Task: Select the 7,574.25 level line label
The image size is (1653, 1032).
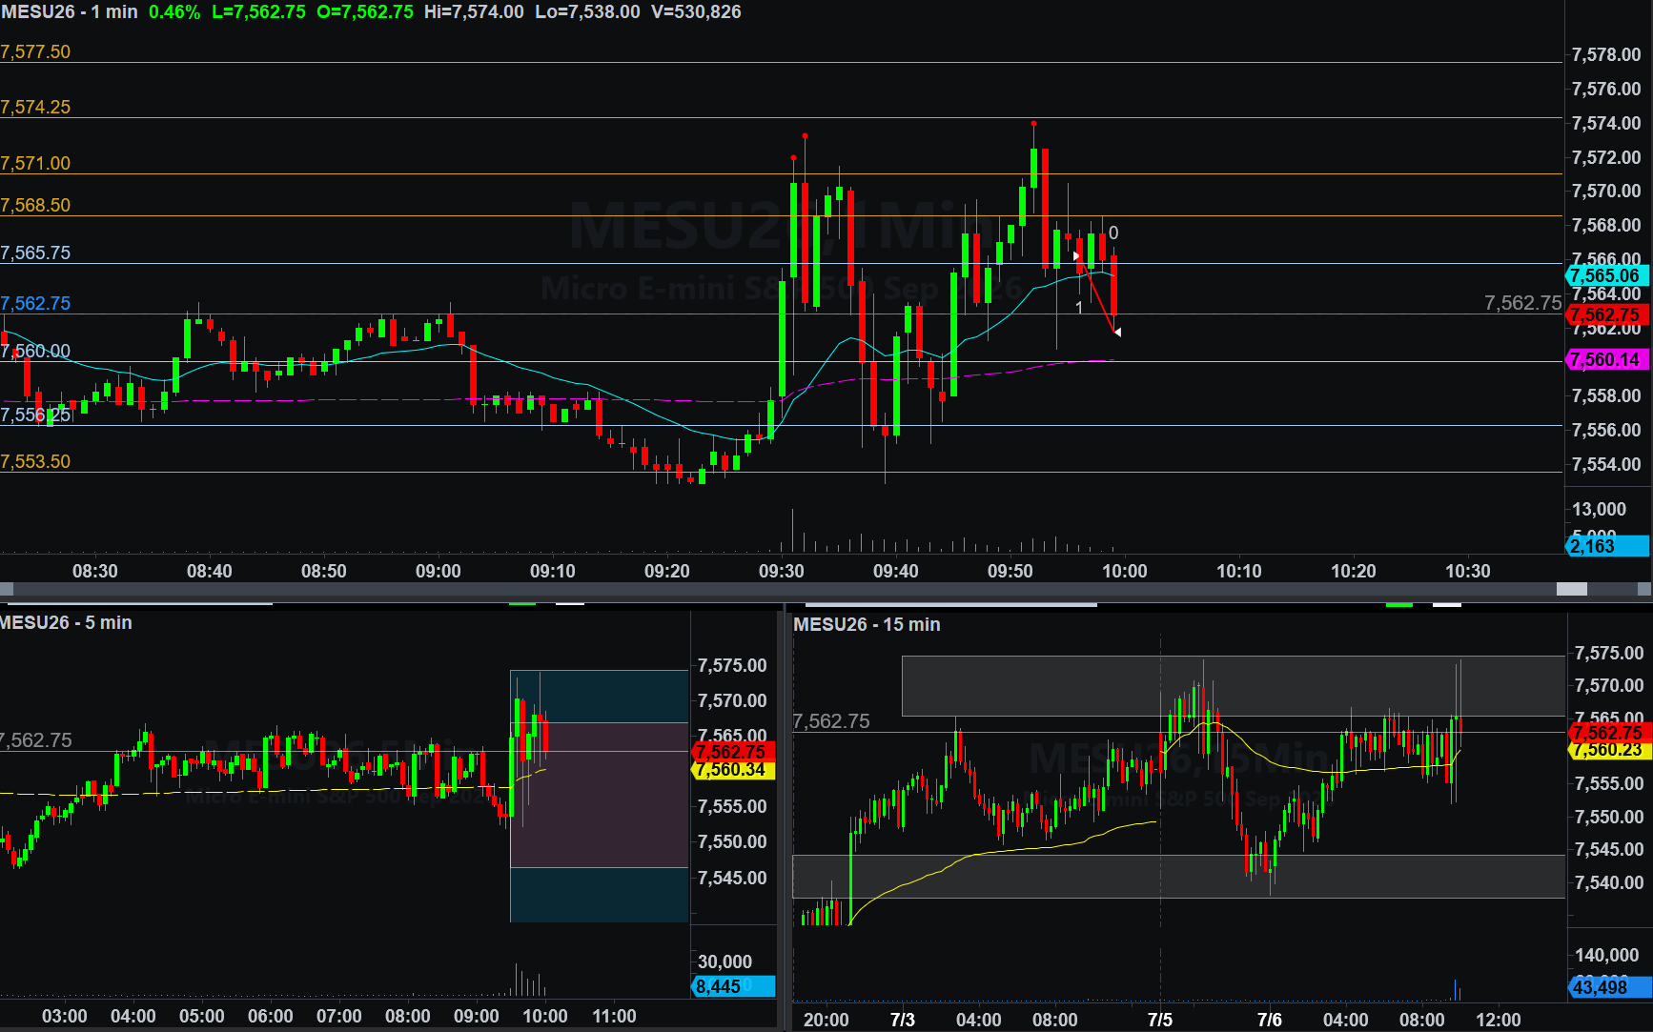Action: pyautogui.click(x=35, y=108)
